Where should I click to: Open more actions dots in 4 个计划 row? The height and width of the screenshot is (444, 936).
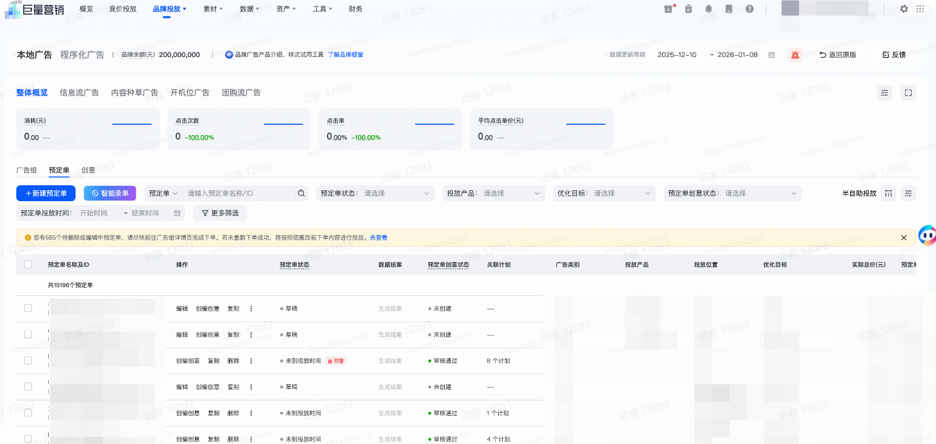pyautogui.click(x=251, y=440)
